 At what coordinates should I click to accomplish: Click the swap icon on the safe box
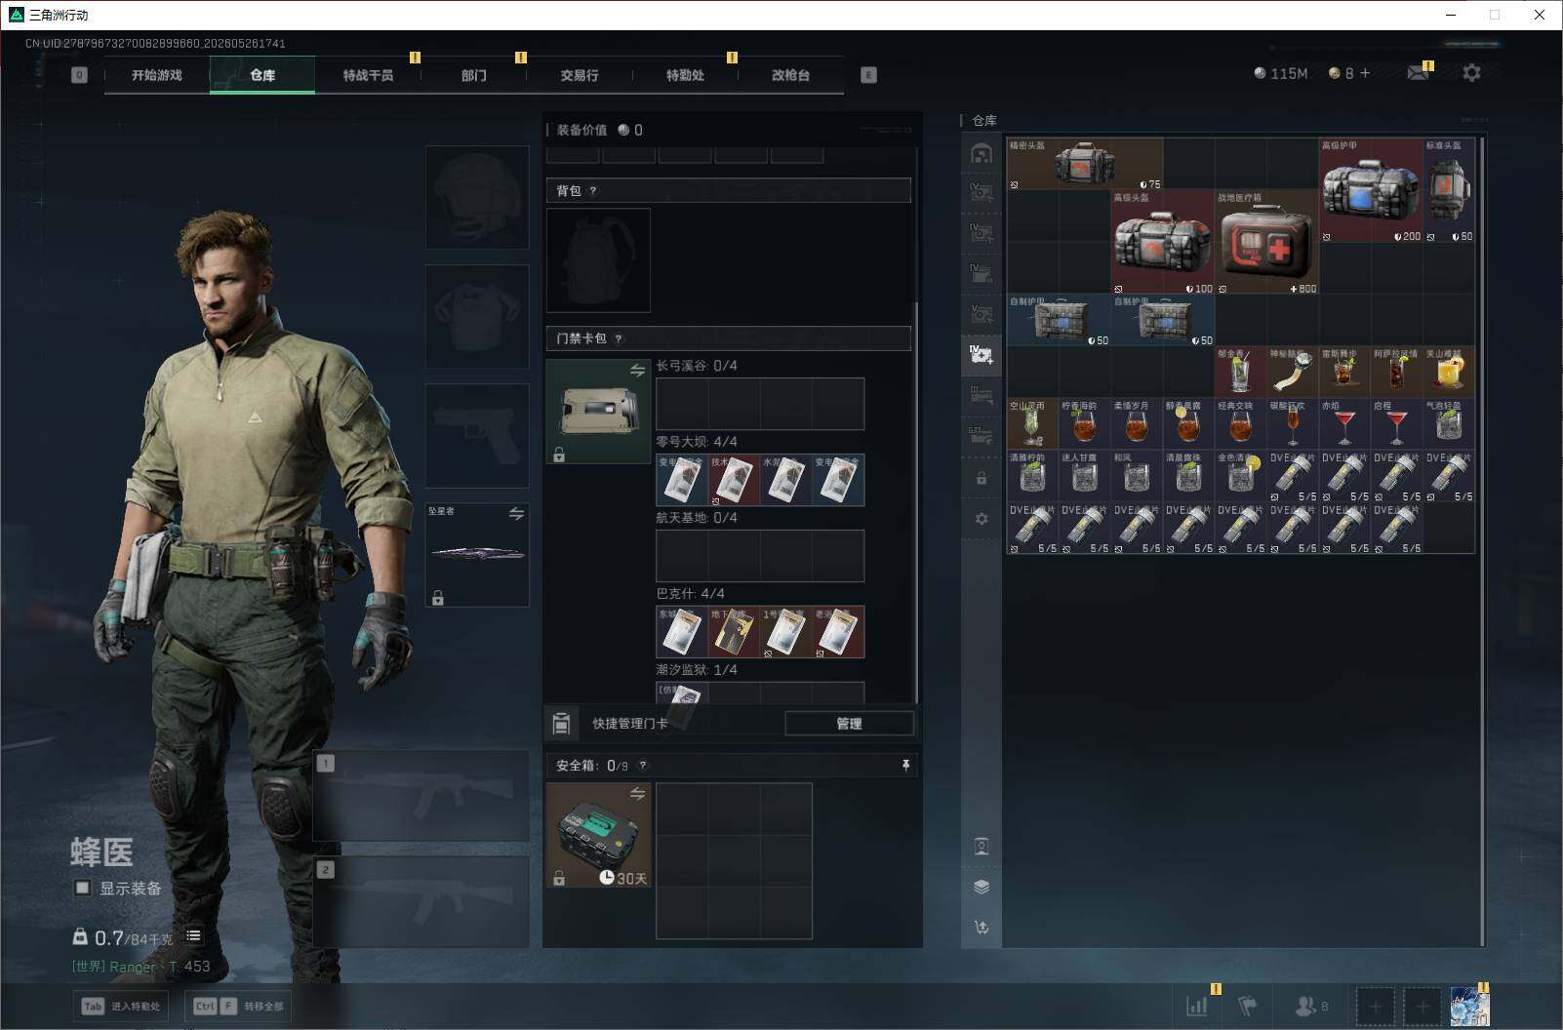[637, 794]
